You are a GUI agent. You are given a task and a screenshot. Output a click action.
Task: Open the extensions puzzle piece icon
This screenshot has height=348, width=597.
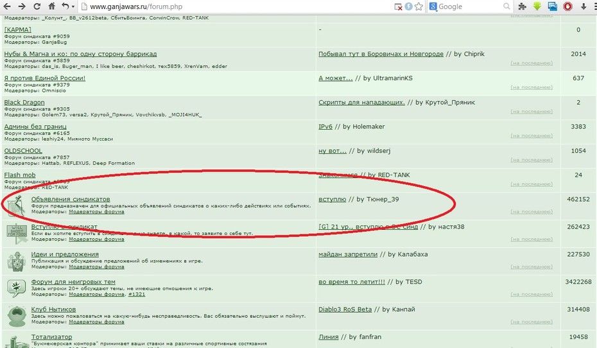(523, 6)
